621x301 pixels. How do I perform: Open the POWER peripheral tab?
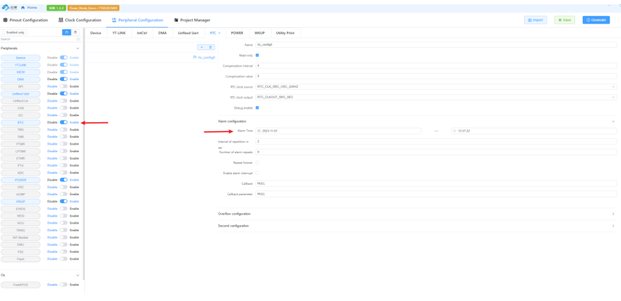tap(237, 33)
